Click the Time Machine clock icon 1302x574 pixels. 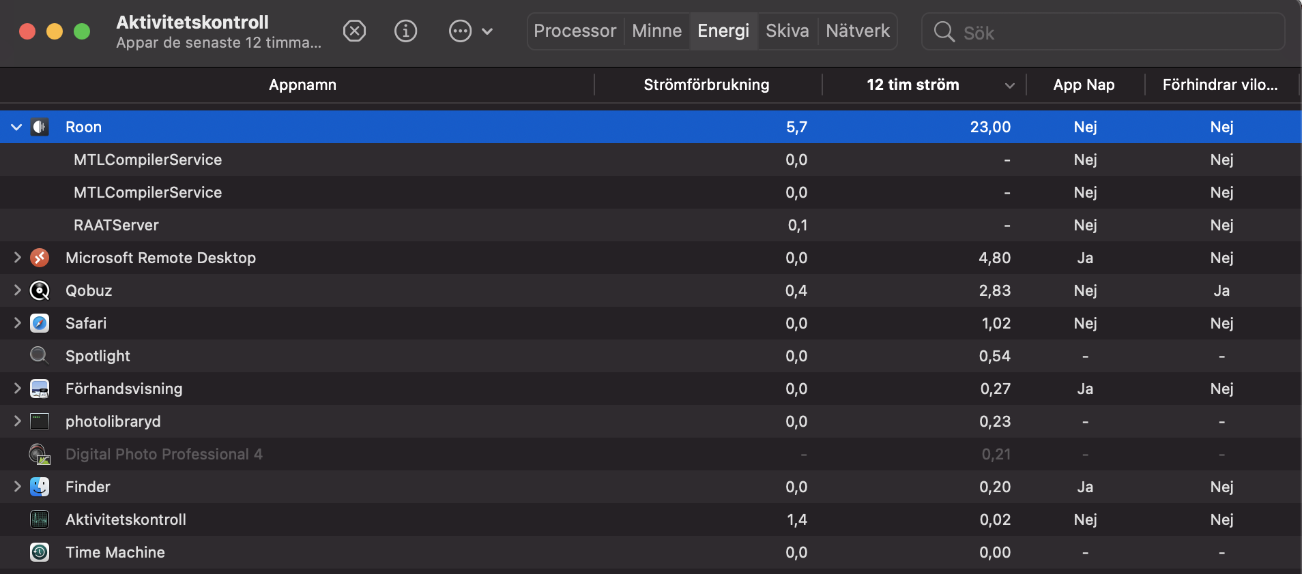coord(40,552)
